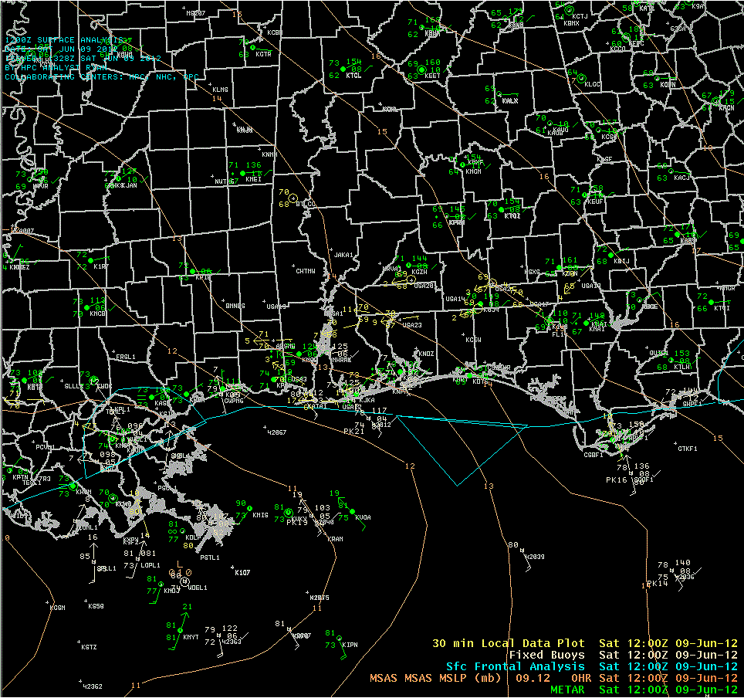The image size is (744, 698).
Task: Select the "Sfc Frontal Analysis" legend entry
Action: 516,666
